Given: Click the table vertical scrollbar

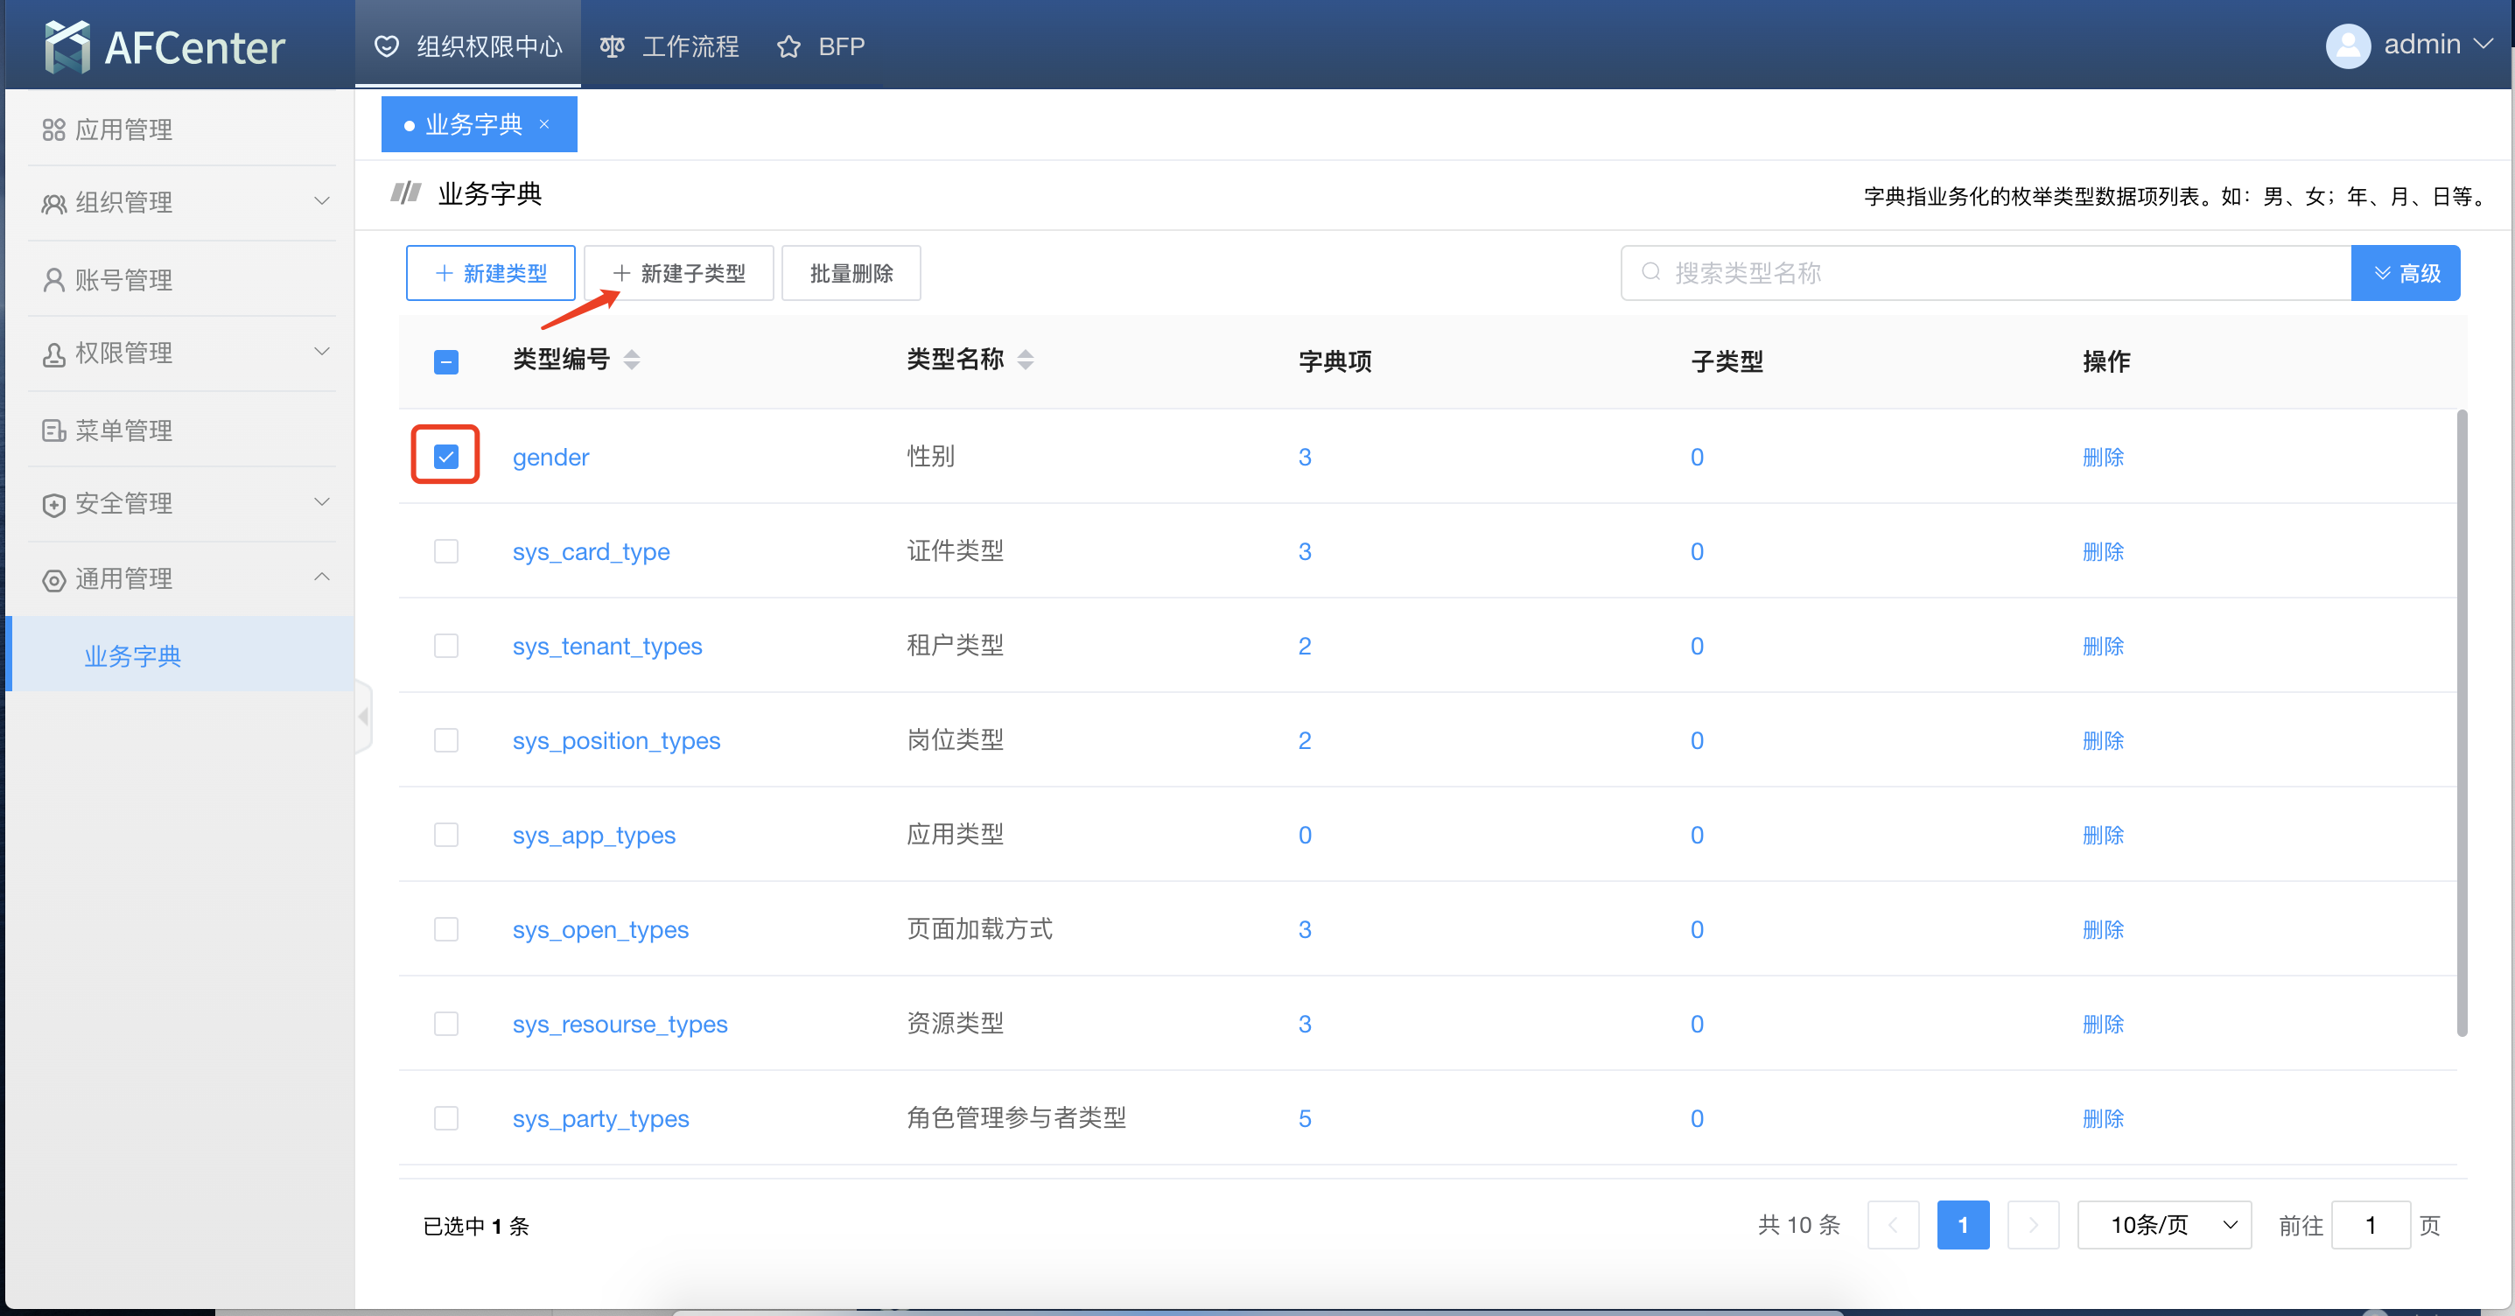Looking at the screenshot, I should [x=2462, y=723].
